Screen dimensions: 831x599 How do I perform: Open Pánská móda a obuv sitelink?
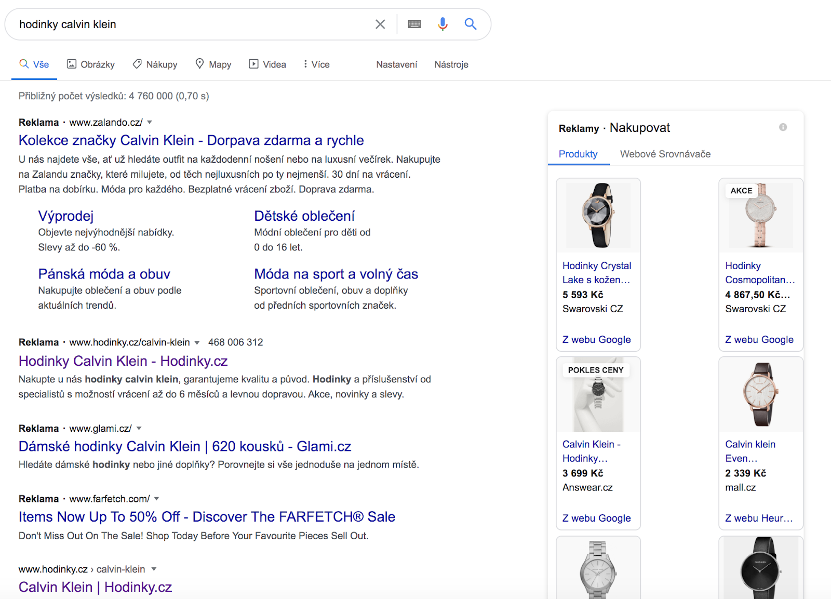104,274
